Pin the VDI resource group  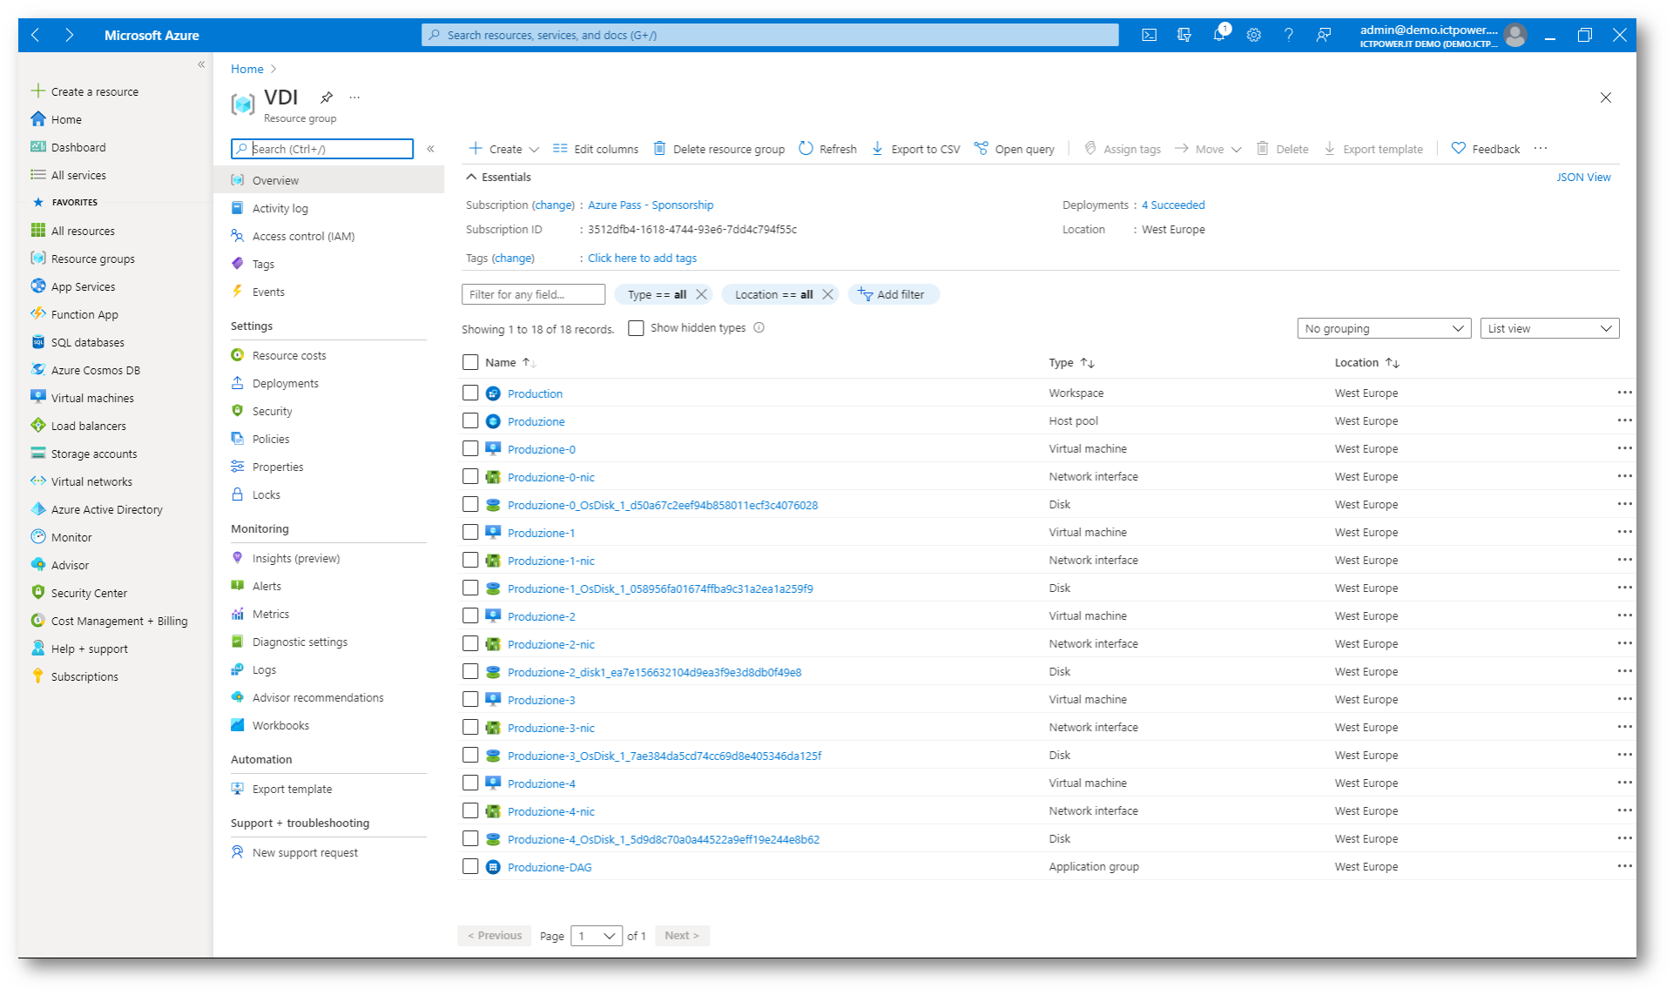pyautogui.click(x=327, y=97)
